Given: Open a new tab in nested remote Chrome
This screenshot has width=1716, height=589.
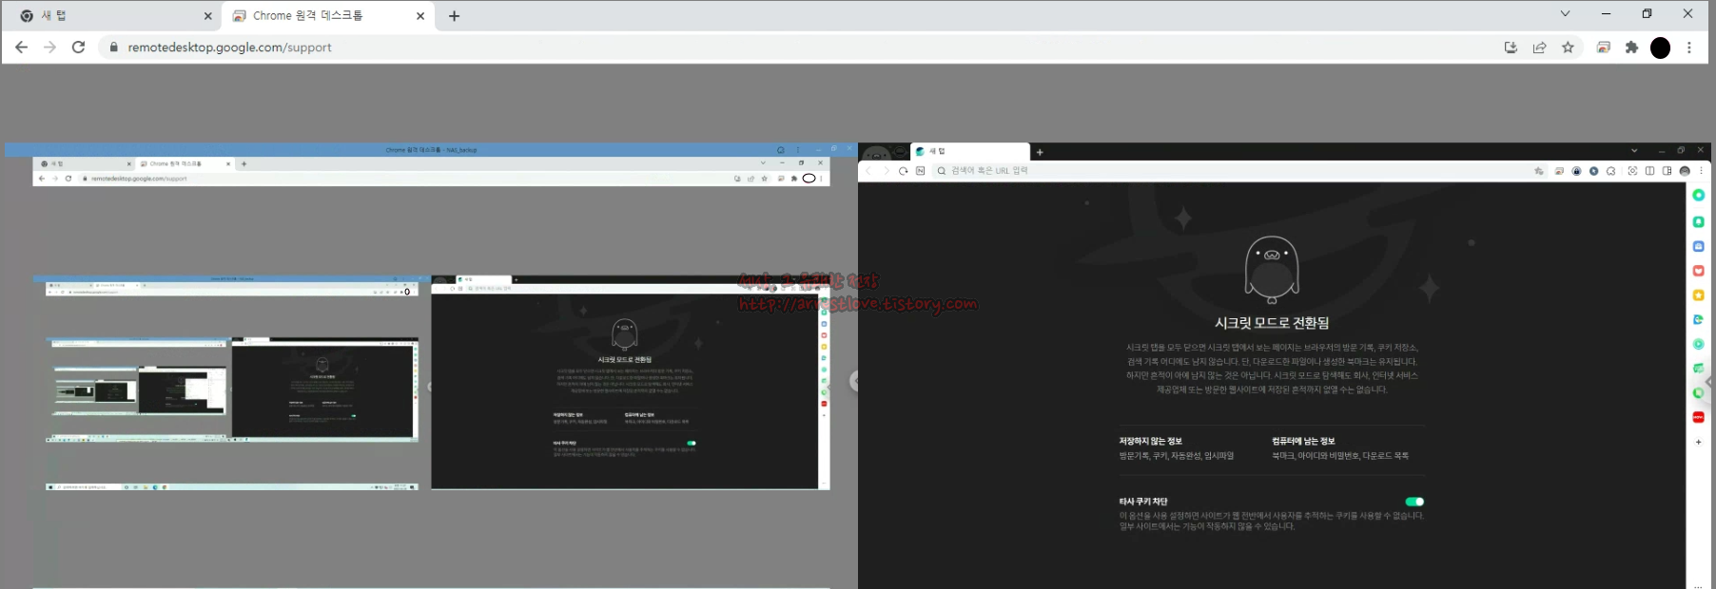Looking at the screenshot, I should coord(244,163).
